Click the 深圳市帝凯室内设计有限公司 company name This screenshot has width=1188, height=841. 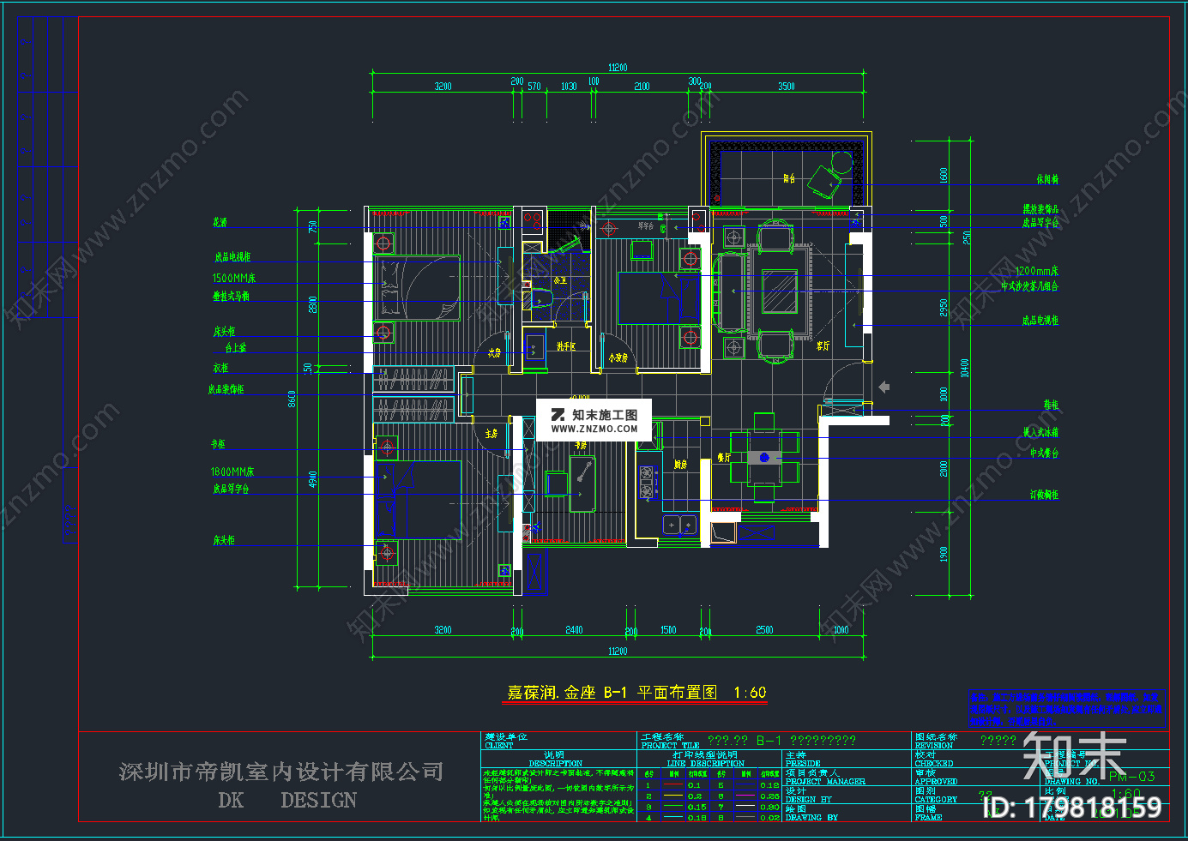point(281,772)
